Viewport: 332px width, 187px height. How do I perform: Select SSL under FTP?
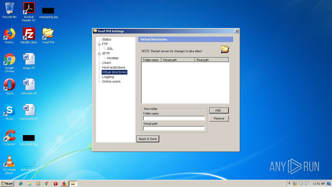[x=110, y=49]
